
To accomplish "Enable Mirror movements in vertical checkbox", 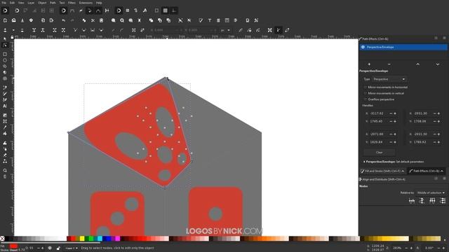I will click(x=366, y=93).
